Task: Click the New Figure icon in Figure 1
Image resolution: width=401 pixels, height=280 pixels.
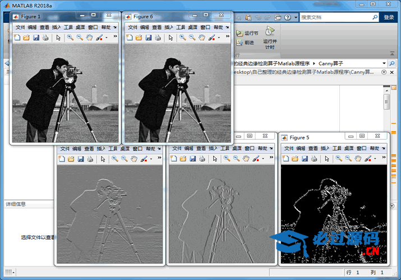Action: pyautogui.click(x=17, y=38)
